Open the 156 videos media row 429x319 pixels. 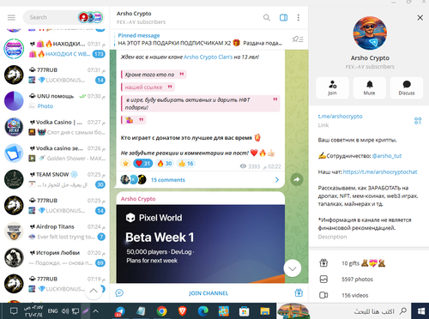tap(369, 295)
